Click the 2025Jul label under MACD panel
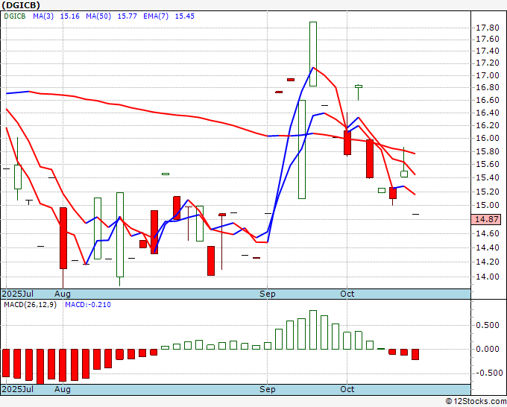The width and height of the screenshot is (507, 407). click(x=17, y=389)
